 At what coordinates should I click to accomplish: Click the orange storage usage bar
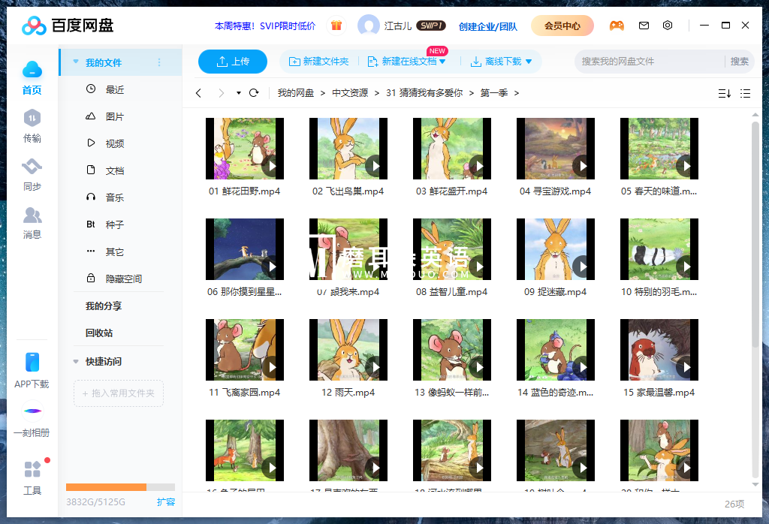tap(107, 487)
